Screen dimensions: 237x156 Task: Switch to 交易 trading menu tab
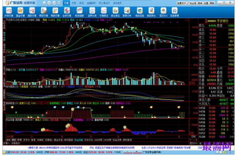[74, 3]
